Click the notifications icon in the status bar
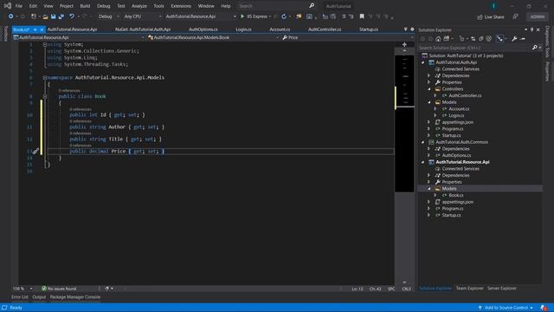This screenshot has height=312, width=554. coord(544,308)
